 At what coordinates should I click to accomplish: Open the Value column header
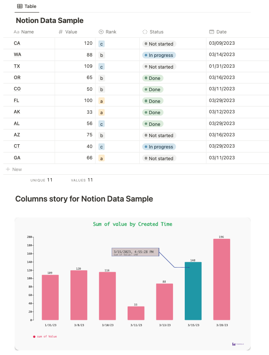click(x=68, y=32)
